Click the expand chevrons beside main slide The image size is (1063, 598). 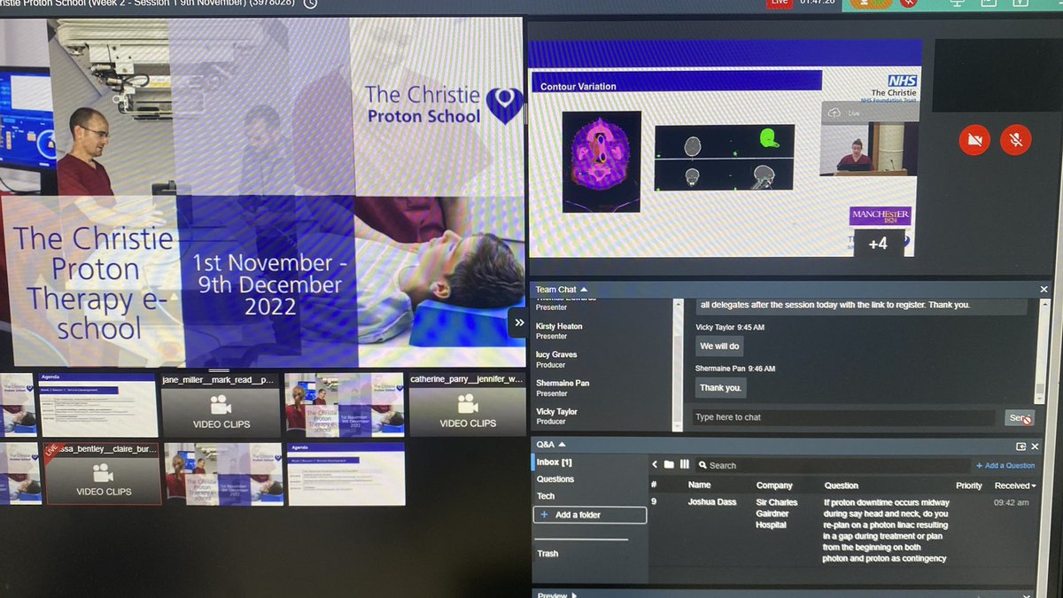(519, 322)
